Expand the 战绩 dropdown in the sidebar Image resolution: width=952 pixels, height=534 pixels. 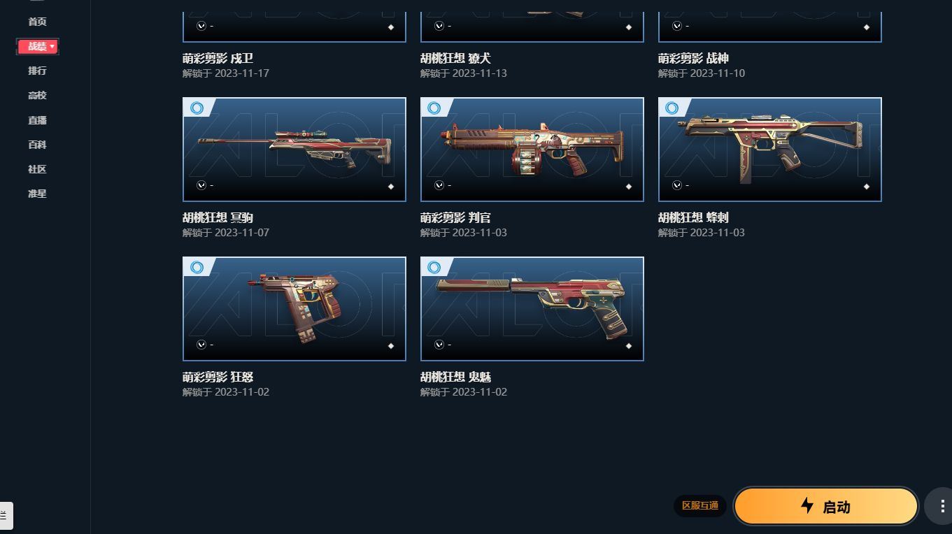click(x=38, y=46)
